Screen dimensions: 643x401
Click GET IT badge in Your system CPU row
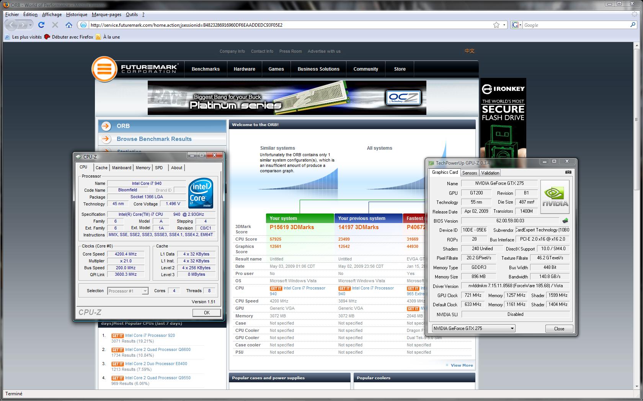276,288
